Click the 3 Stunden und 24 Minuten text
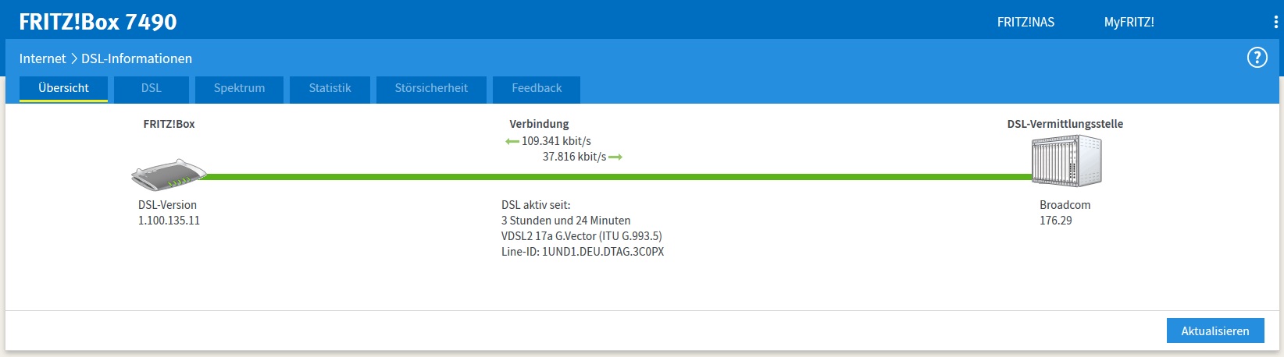The image size is (1284, 357). click(565, 221)
